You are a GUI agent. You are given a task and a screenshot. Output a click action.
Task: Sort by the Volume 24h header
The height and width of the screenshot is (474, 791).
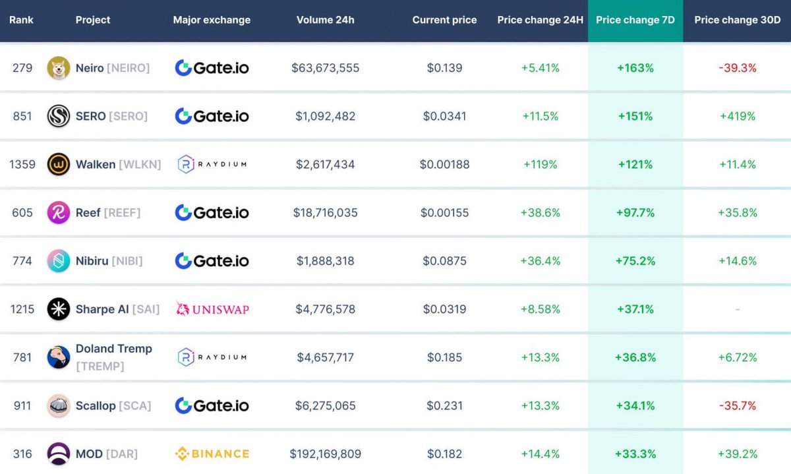[x=325, y=20]
